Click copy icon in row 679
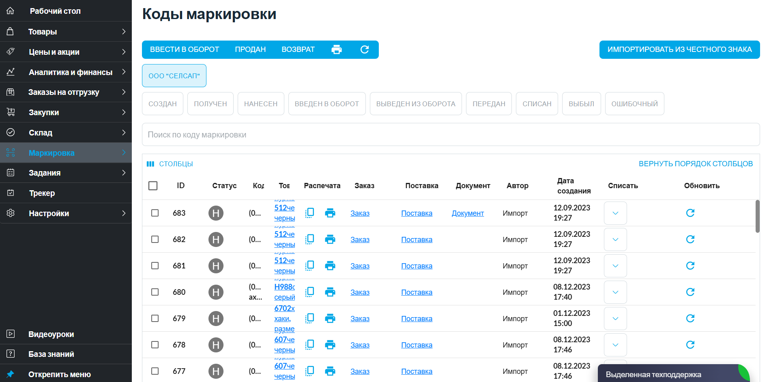Screen dimensions: 769x382 click(x=309, y=318)
